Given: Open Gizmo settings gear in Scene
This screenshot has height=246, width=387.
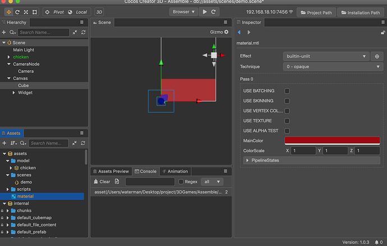Looking at the screenshot, I should (x=227, y=32).
